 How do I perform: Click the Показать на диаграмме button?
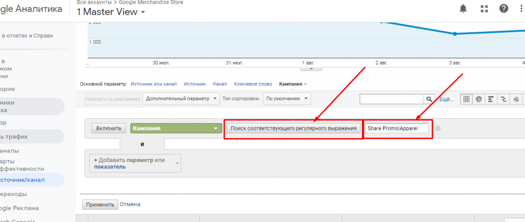pyautogui.click(x=112, y=99)
